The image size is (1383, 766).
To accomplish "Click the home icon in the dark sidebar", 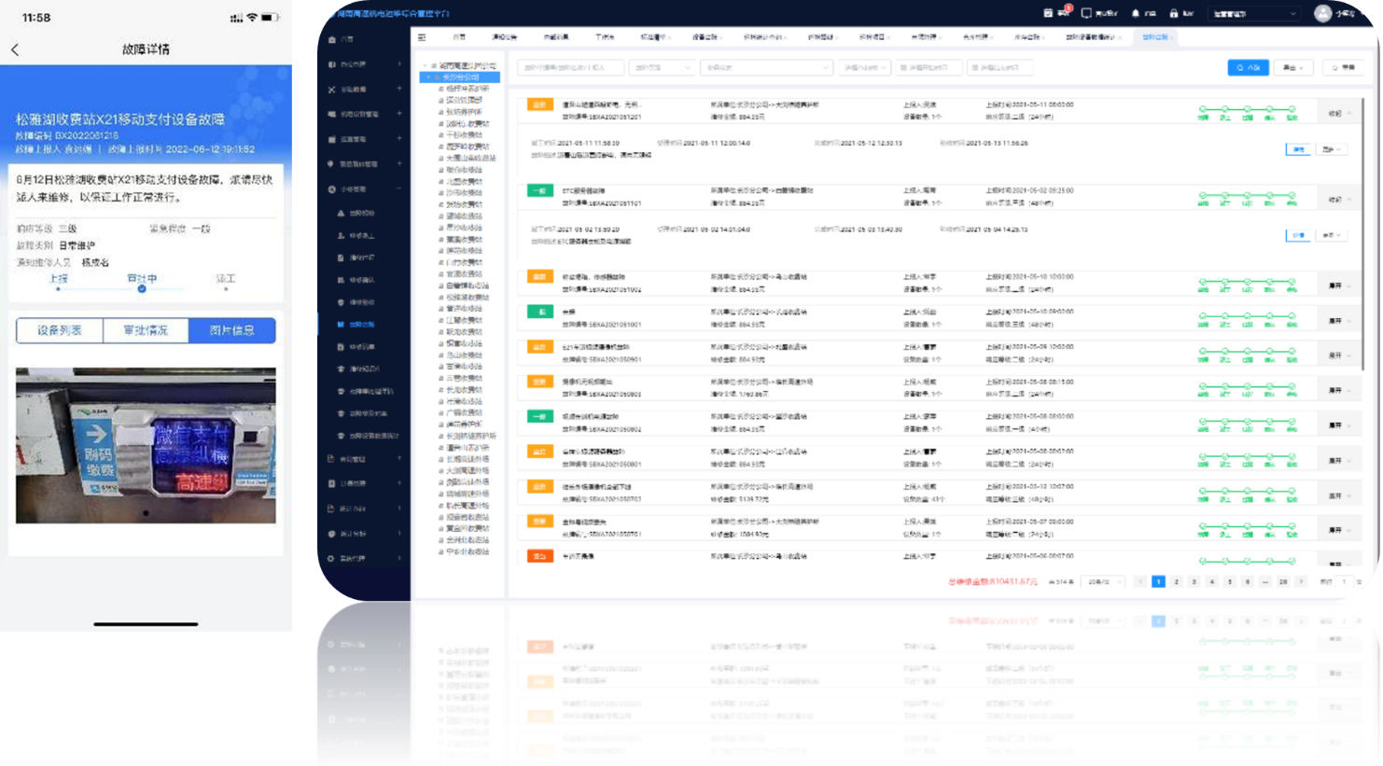I will (x=332, y=39).
